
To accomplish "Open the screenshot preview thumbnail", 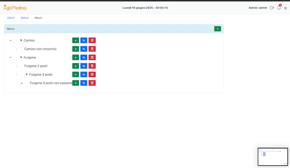I will point(273,157).
